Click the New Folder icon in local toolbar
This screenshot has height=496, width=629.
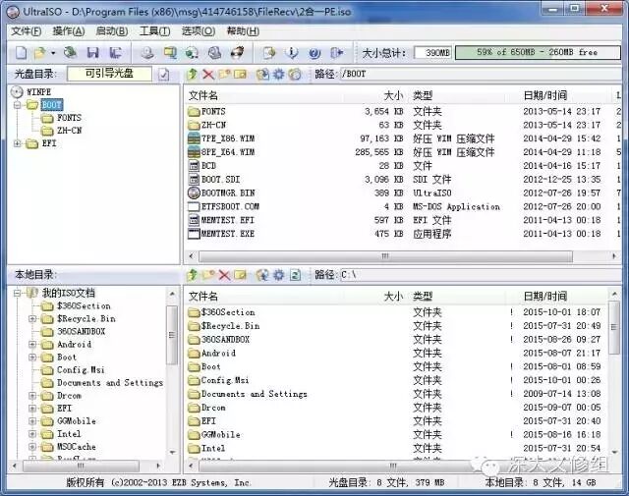[x=208, y=275]
